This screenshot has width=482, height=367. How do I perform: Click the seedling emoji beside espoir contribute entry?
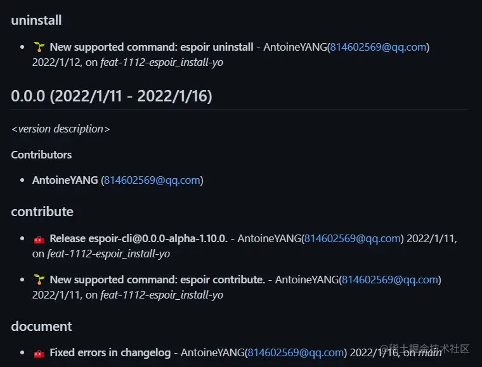coord(39,280)
